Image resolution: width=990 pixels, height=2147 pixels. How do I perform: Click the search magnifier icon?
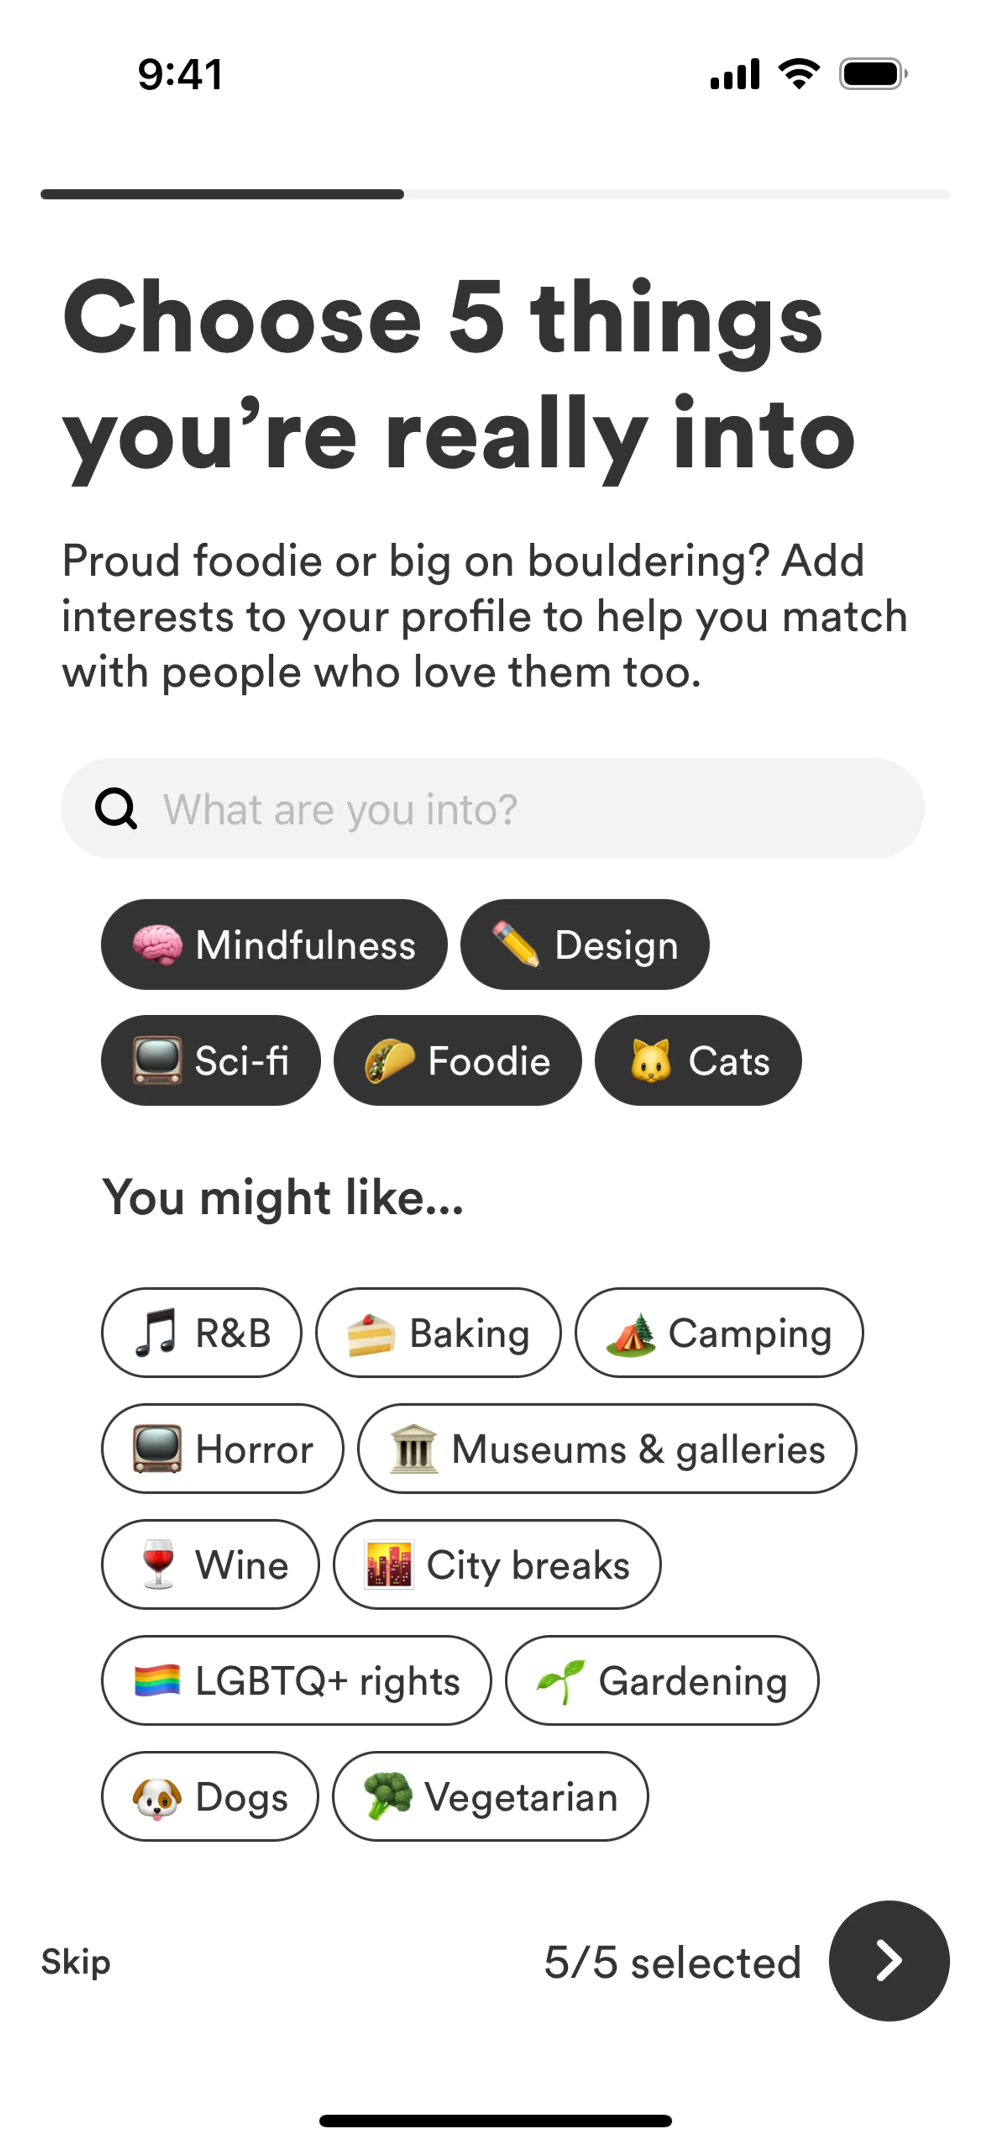coord(116,808)
